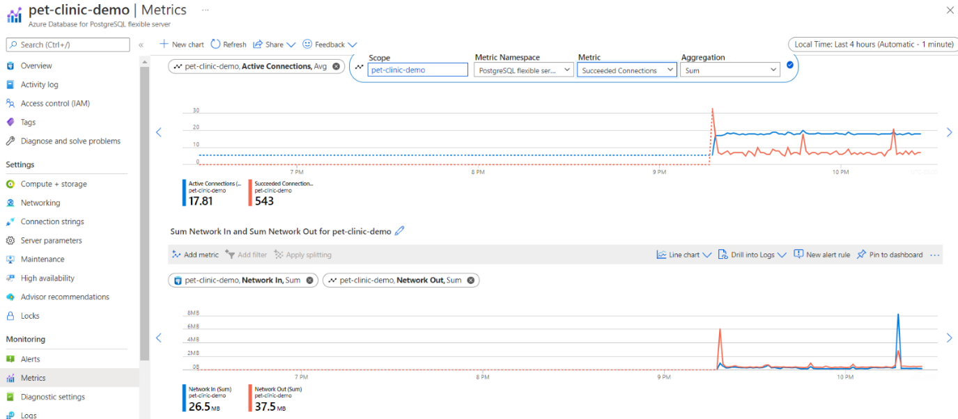The image size is (958, 419).
Task: Click Azure Database for PostgreSQL resource icon
Action: pos(14,15)
